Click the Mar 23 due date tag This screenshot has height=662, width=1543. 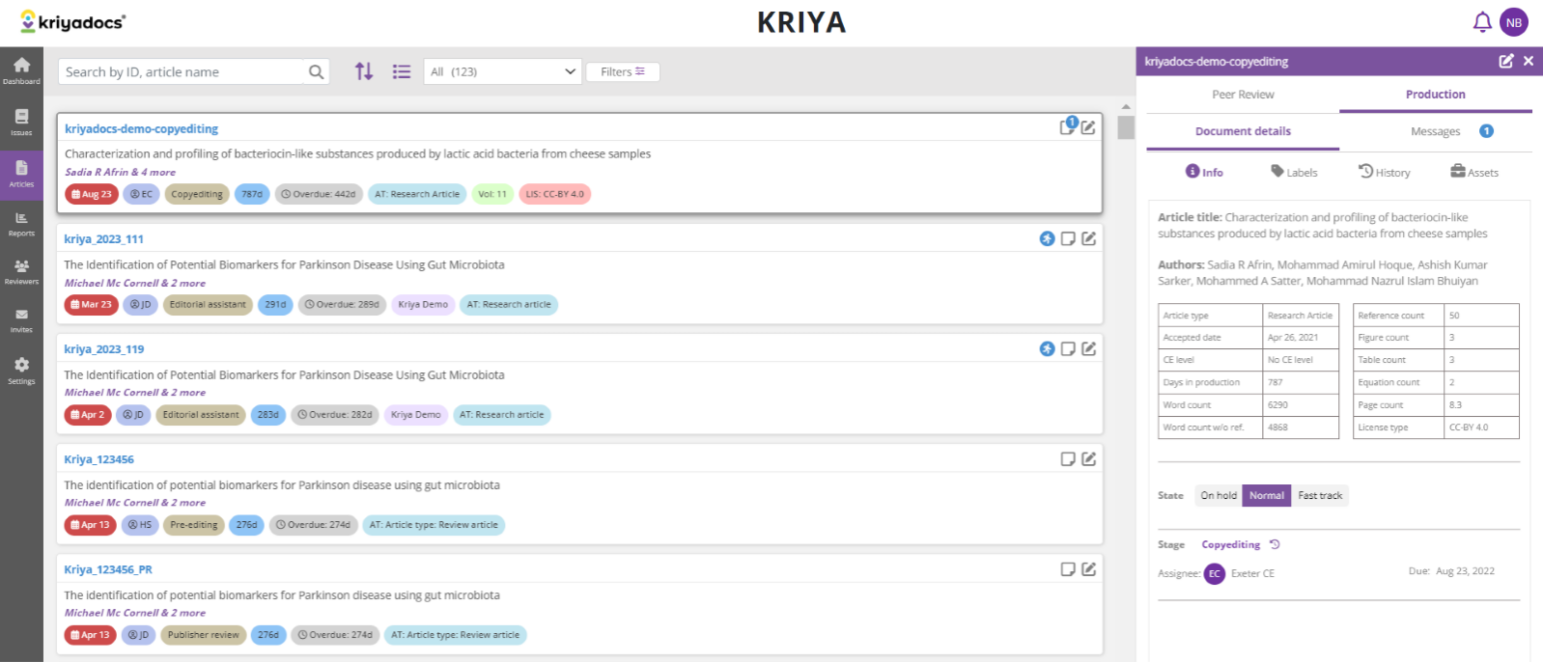point(92,304)
